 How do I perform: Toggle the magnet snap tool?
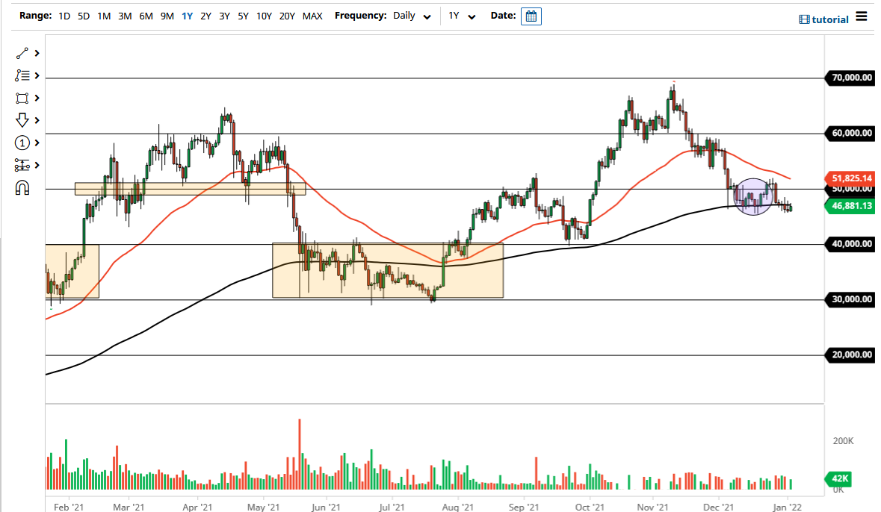[20, 187]
